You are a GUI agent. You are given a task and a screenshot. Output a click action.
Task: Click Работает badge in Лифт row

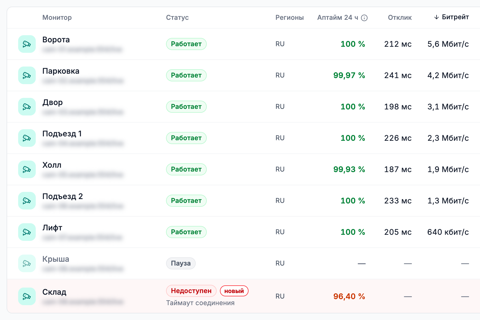(x=186, y=232)
